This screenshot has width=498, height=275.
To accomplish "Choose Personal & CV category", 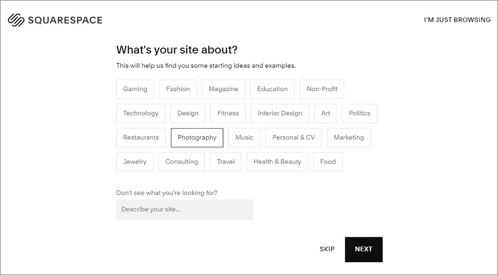I will pyautogui.click(x=293, y=137).
